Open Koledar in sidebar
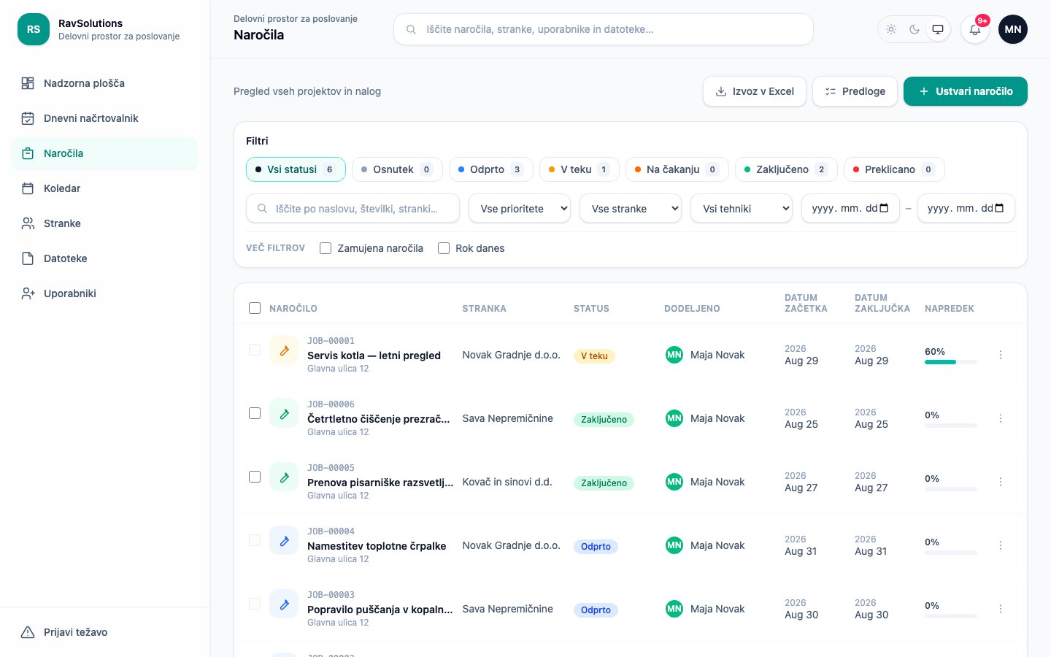 (105, 188)
